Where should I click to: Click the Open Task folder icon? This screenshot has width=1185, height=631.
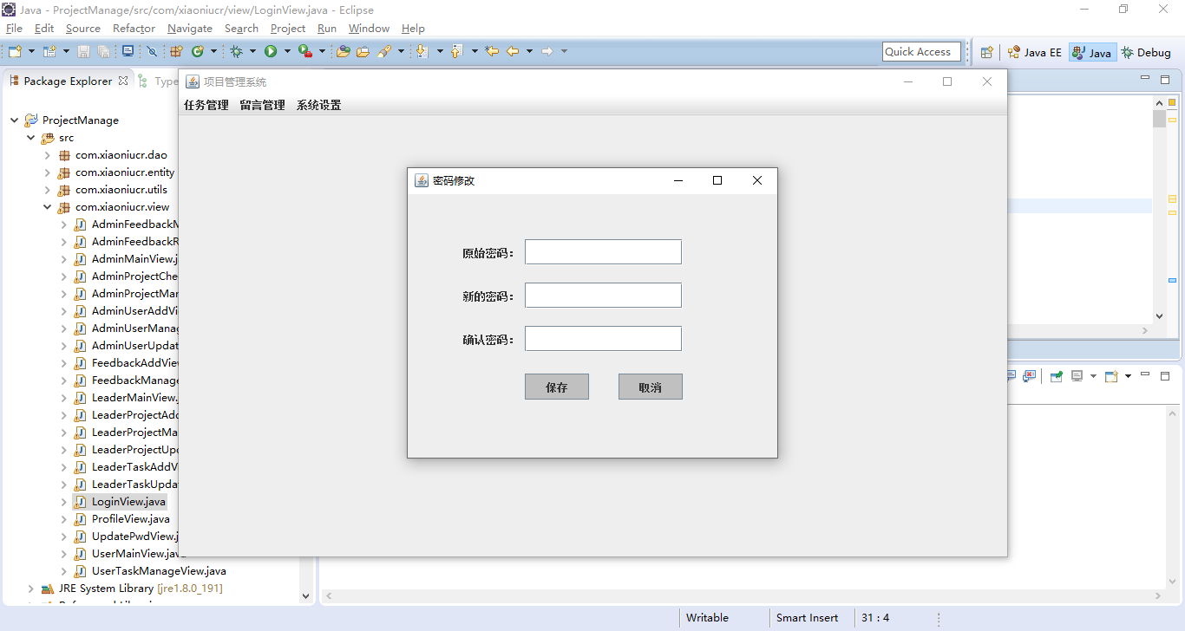pos(363,51)
